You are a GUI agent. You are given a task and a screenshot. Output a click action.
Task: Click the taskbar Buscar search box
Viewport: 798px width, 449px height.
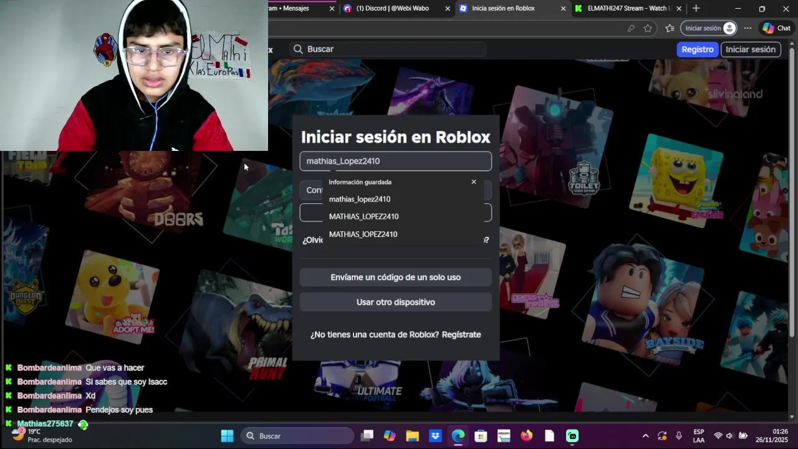coord(297,436)
